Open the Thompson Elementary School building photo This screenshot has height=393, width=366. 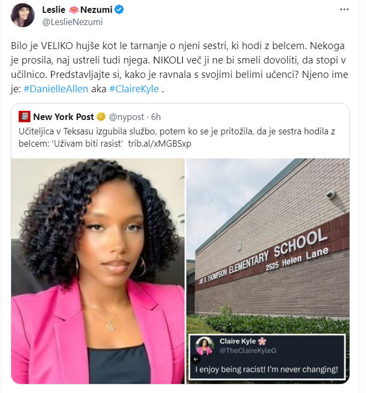point(268,246)
